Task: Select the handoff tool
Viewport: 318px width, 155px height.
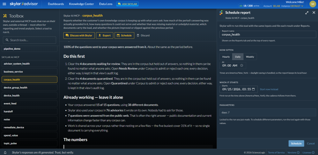Action: coord(30,112)
